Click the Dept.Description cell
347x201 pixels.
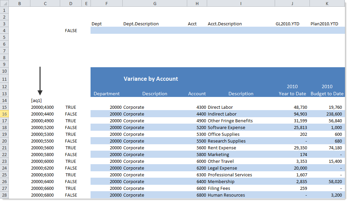pos(141,24)
